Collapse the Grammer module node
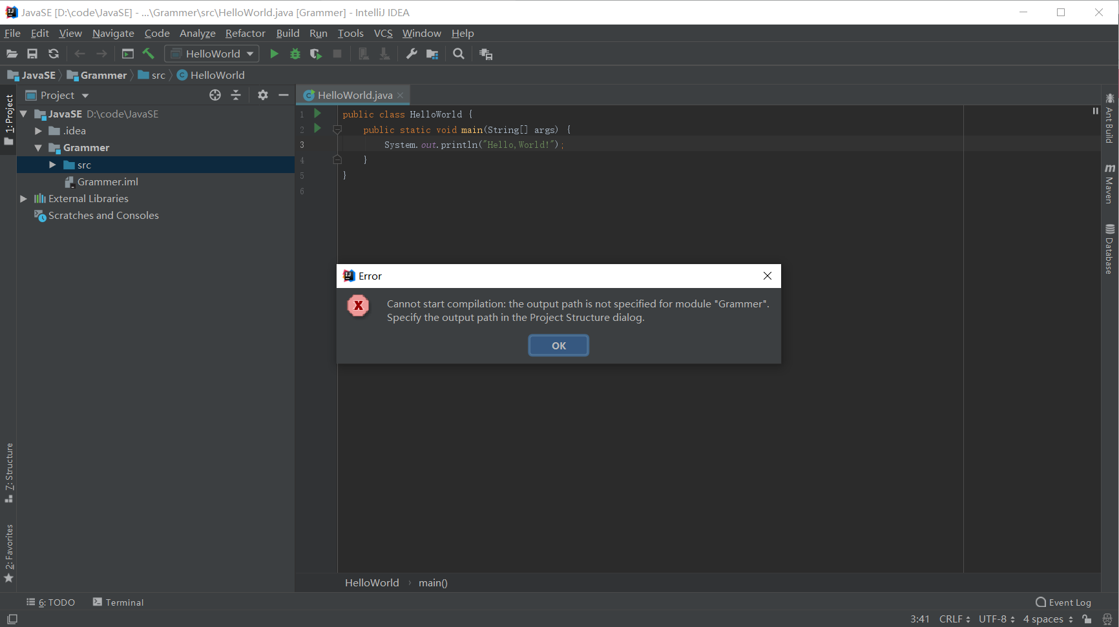Viewport: 1119px width, 627px height. 38,148
